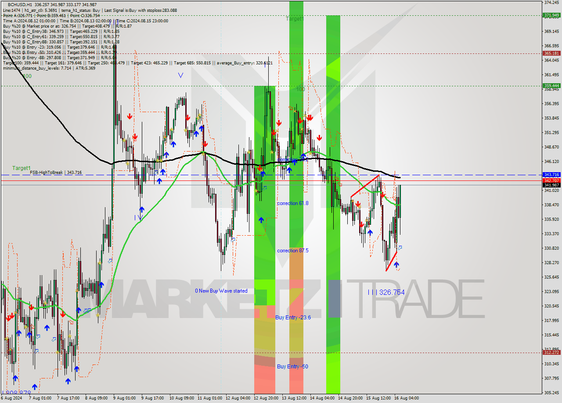Viewport: 562px width, 403px height.
Task: Select the blue 343.716 price tag
Action: click(x=551, y=175)
